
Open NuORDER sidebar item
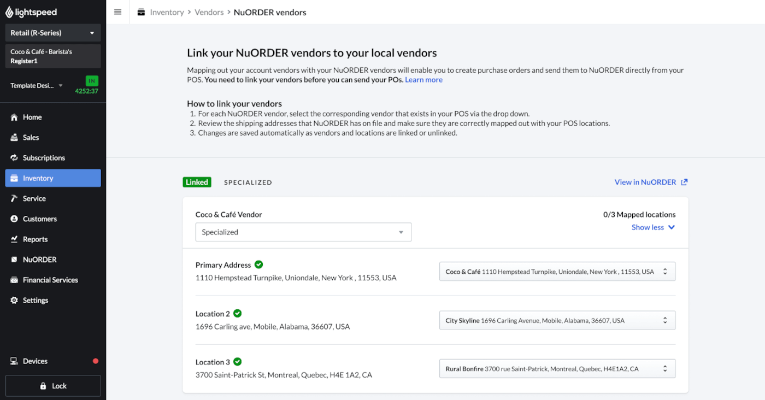[x=53, y=260]
